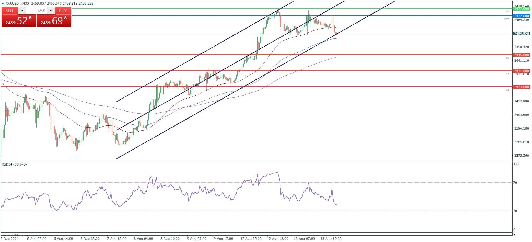
Task: Select the RSI(14) 38.6787 indicator label
Action: click(15, 164)
